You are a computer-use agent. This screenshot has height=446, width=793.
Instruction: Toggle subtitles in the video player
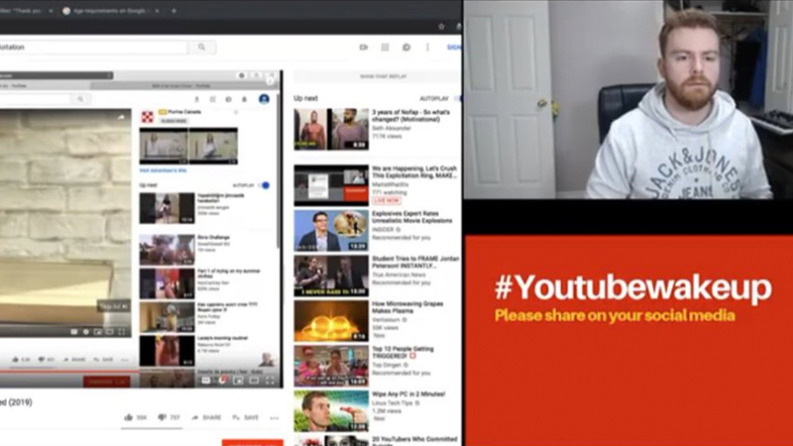(x=206, y=381)
